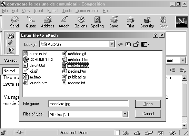Click the Send toolbar icon
This screenshot has width=189, height=136.
14,22
